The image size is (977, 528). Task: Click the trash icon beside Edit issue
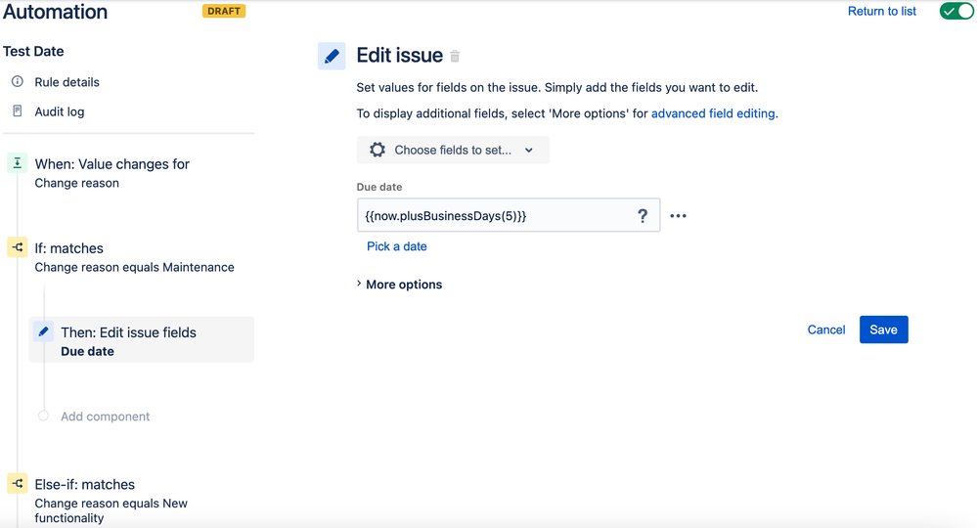click(455, 57)
